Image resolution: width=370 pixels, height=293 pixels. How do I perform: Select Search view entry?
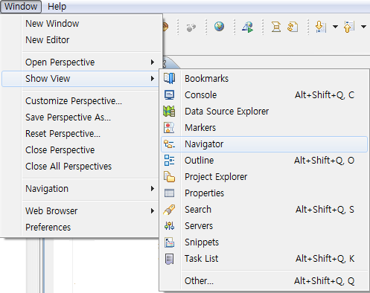(x=264, y=210)
